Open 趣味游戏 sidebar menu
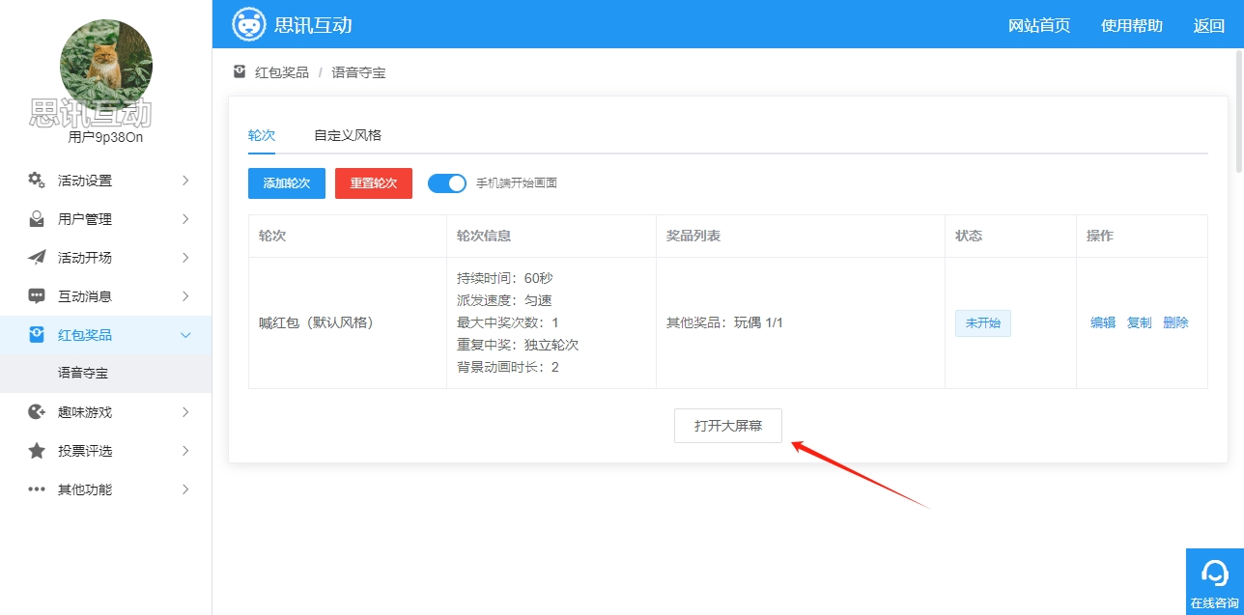The width and height of the screenshot is (1244, 615). (x=106, y=412)
